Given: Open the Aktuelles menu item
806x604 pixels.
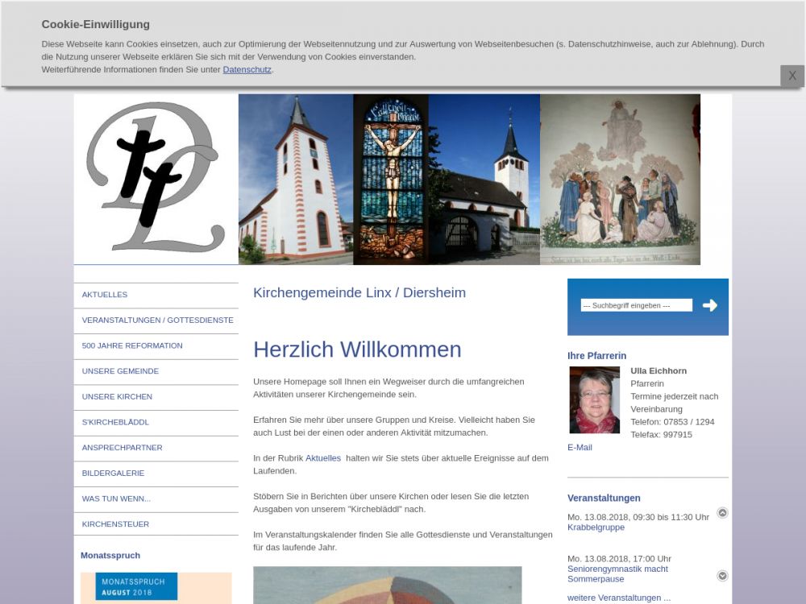Looking at the screenshot, I should point(105,295).
